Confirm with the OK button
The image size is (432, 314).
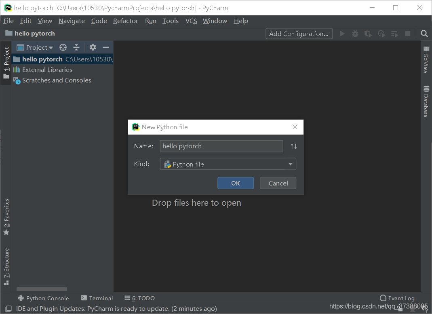[x=236, y=183]
